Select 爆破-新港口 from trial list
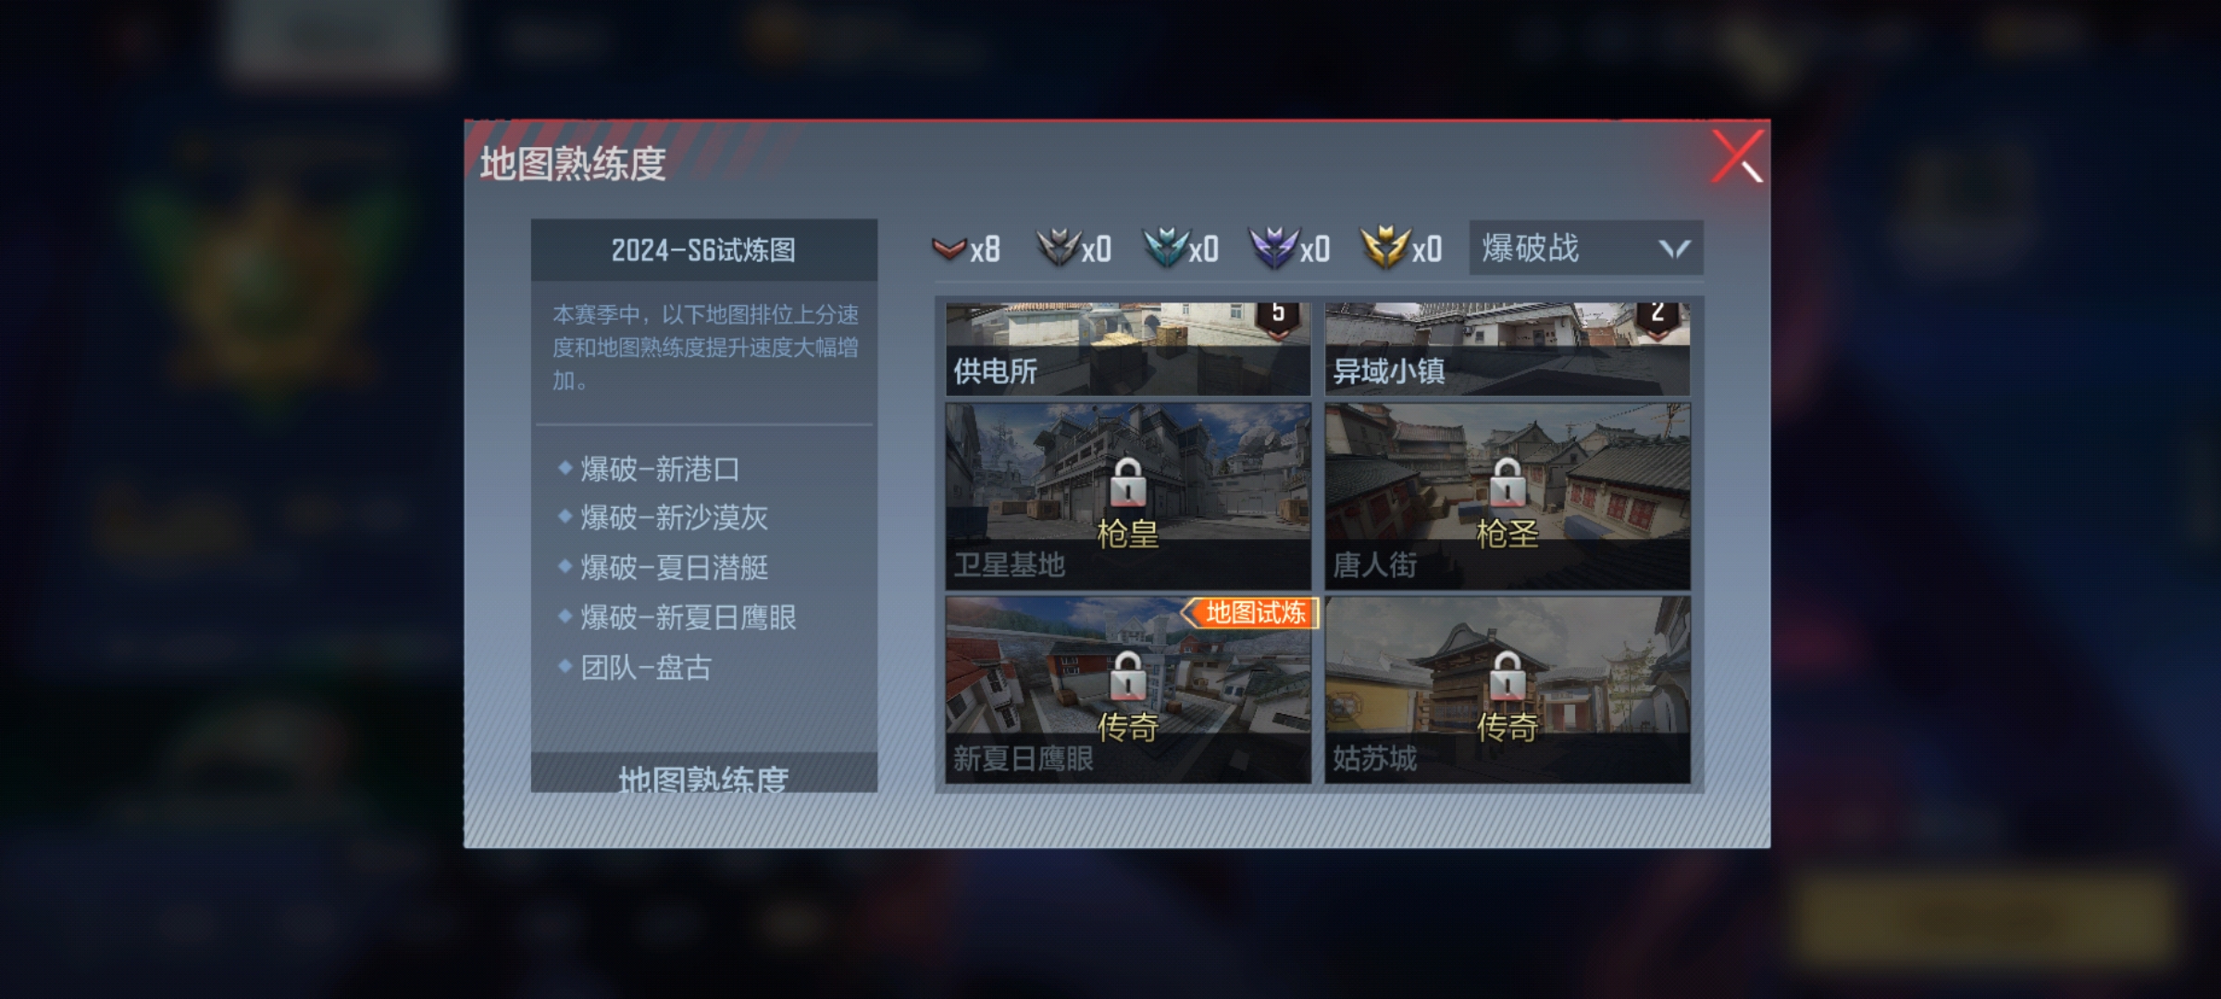Viewport: 2221px width, 999px height. click(x=660, y=469)
